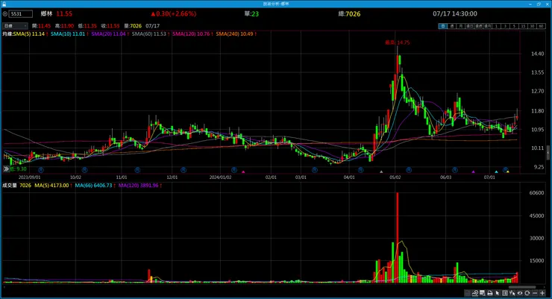552x299 pixels.
Task: Click the price change ▲0.30(+2.66%) text
Action: pos(174,13)
